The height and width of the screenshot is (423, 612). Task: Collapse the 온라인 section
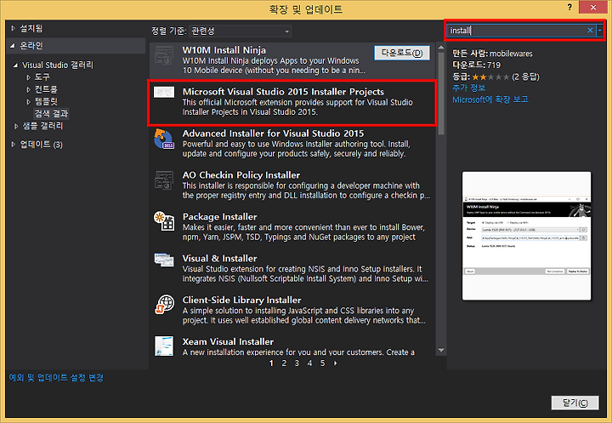click(x=13, y=46)
